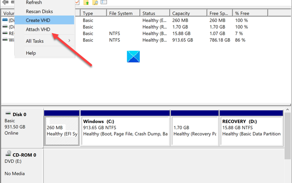Select the RECOVERY (D:) partition block

point(252,131)
